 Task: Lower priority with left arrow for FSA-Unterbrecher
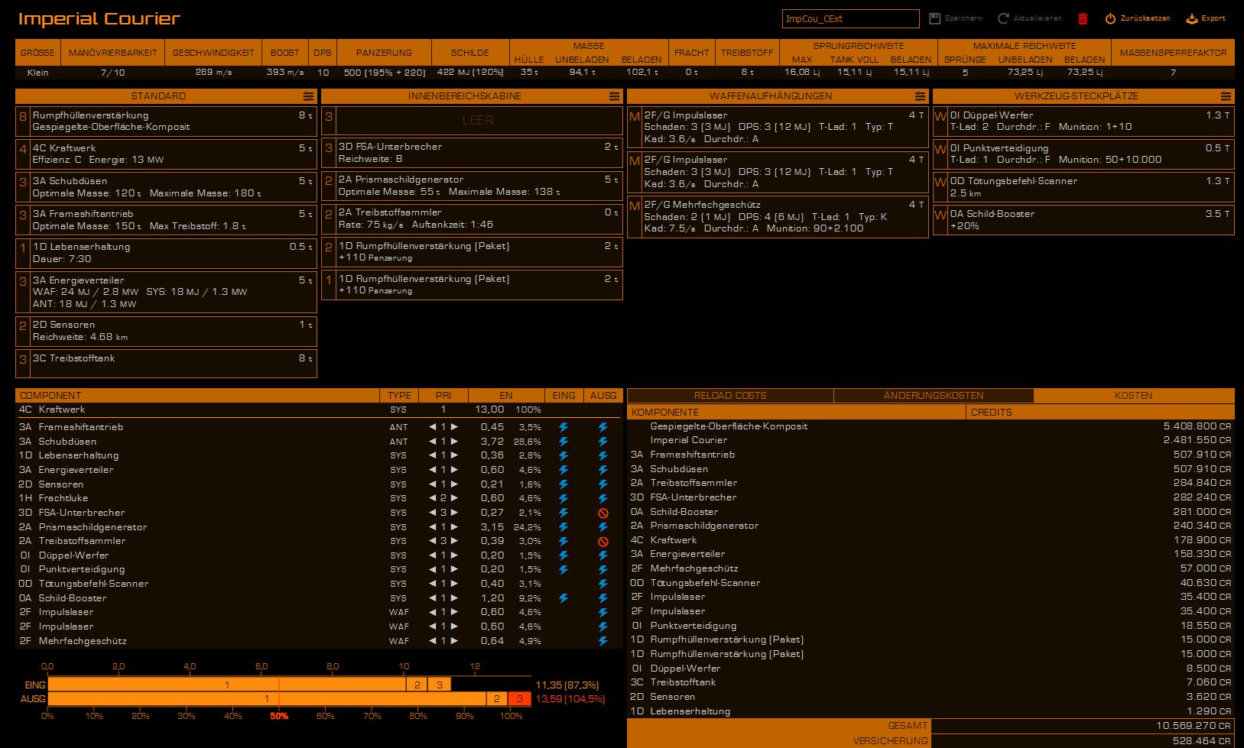[x=432, y=513]
